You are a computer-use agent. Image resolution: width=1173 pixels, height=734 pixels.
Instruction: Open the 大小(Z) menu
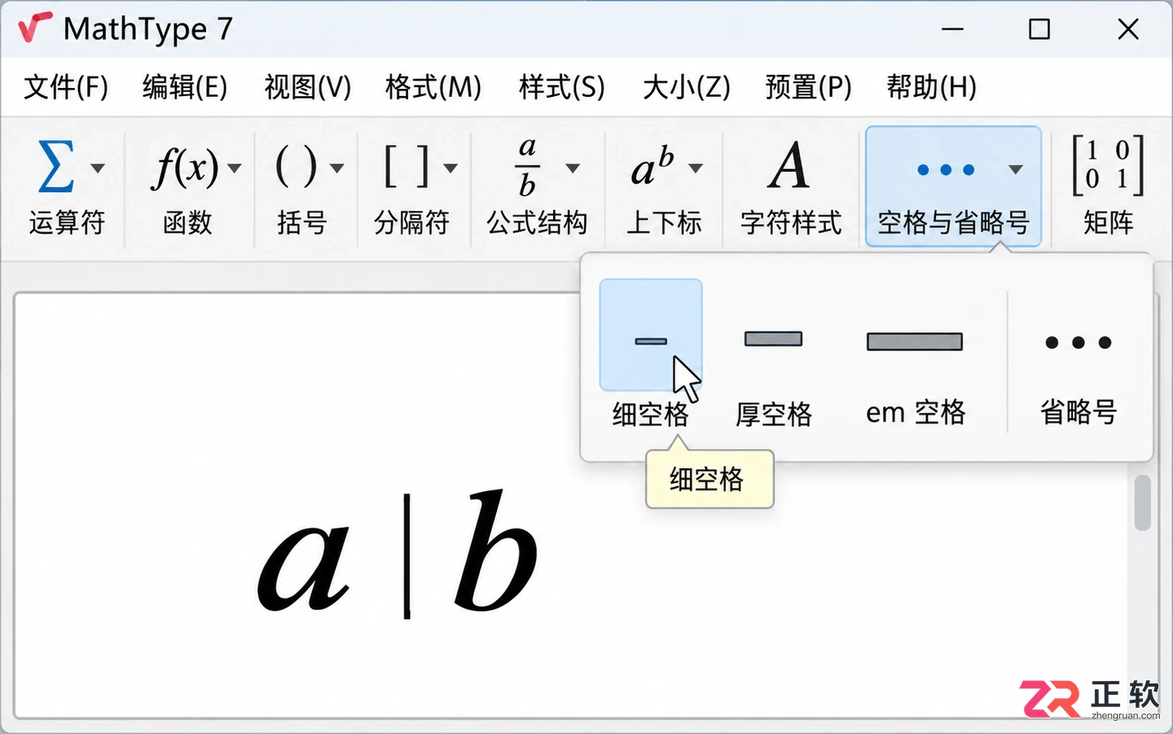coord(686,86)
